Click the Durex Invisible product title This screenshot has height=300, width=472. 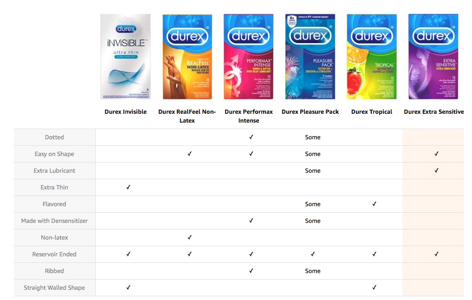tap(125, 112)
